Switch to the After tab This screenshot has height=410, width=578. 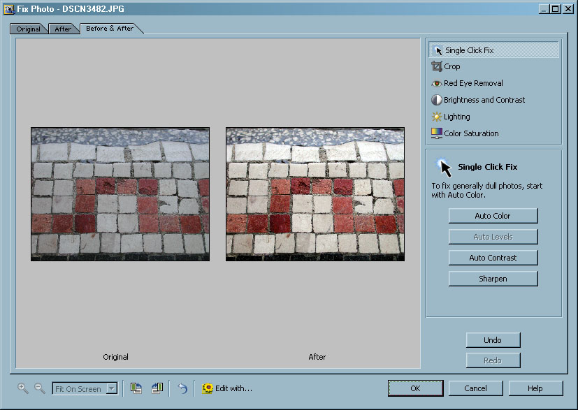(x=63, y=29)
